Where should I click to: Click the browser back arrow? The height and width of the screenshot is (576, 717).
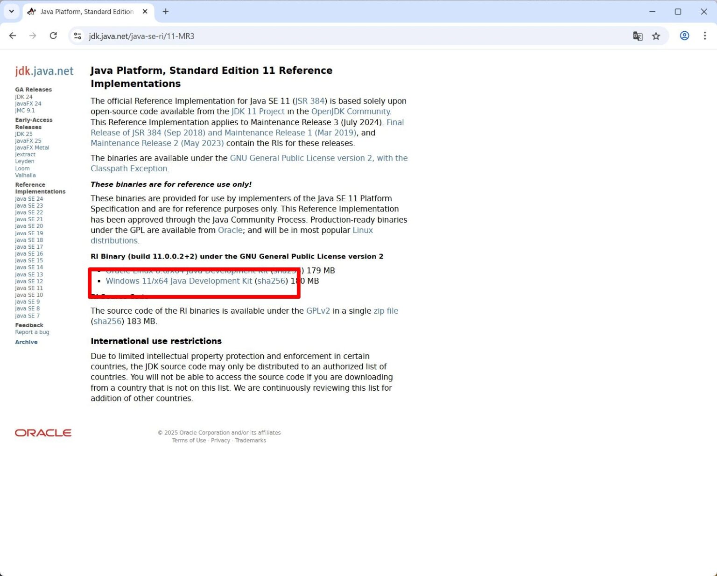[x=13, y=36]
